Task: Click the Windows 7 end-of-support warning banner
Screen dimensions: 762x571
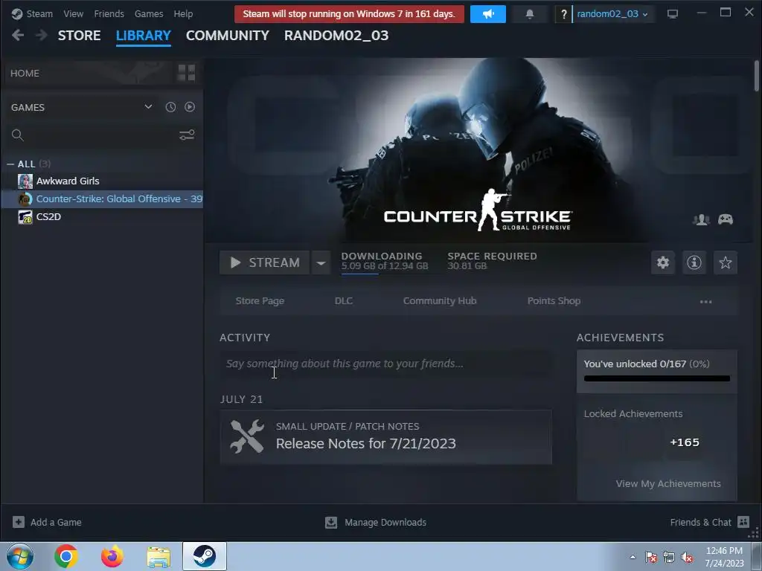Action: 349,14
